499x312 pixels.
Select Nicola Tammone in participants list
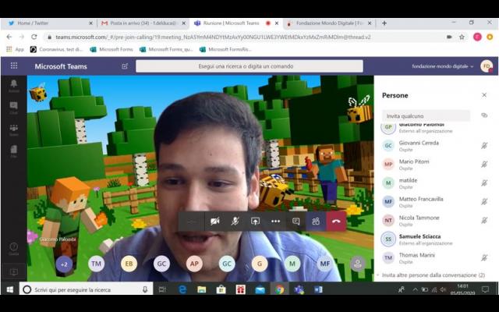(435, 220)
